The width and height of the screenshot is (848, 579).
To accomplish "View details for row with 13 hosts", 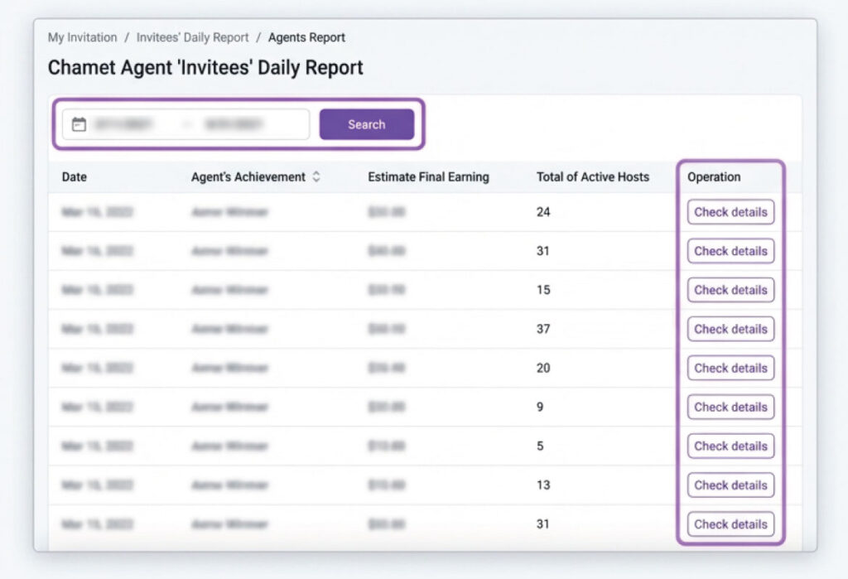I will tap(730, 485).
